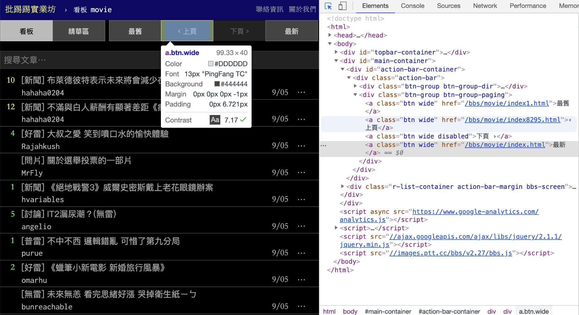Select #main-container in the breadcrumb bar

388,311
